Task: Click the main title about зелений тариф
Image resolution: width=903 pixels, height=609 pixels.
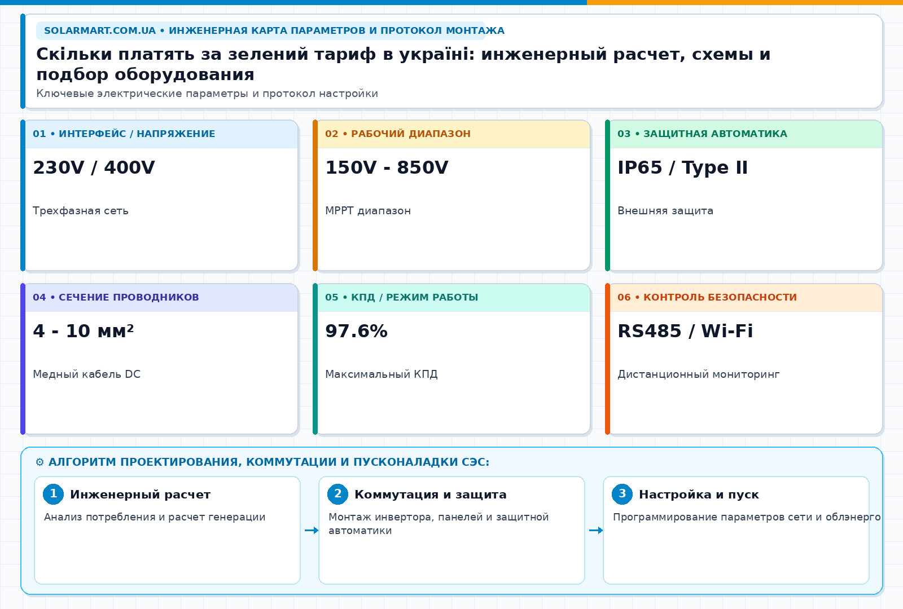Action: point(403,64)
